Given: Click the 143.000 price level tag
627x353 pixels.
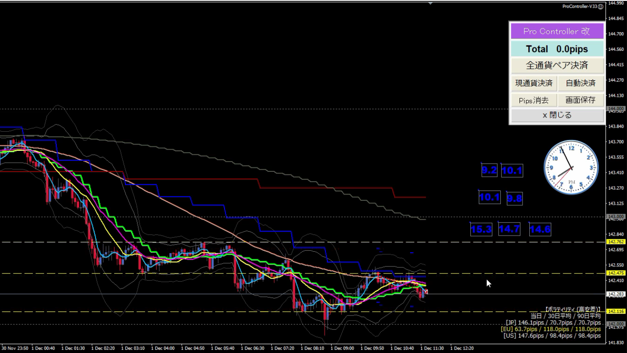Looking at the screenshot, I should (616, 217).
